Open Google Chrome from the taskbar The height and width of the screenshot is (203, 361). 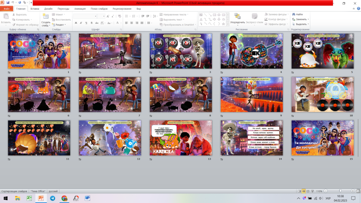point(64,198)
